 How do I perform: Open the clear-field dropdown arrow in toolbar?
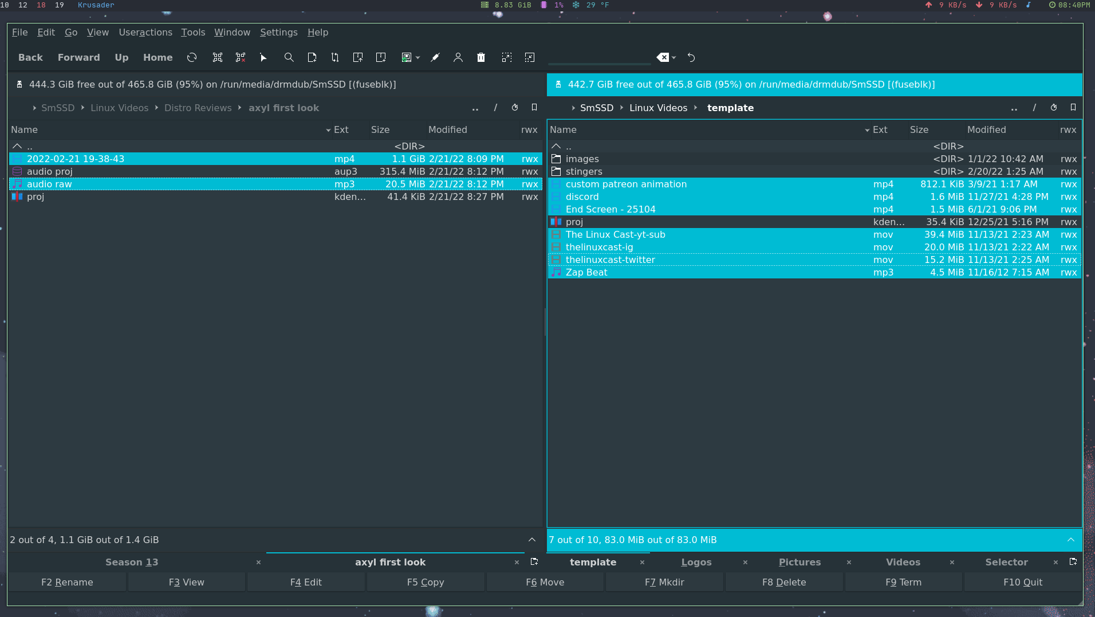click(674, 57)
